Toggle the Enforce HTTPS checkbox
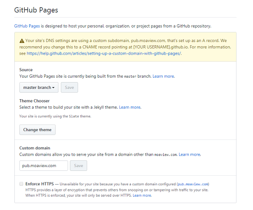 [x=21, y=184]
